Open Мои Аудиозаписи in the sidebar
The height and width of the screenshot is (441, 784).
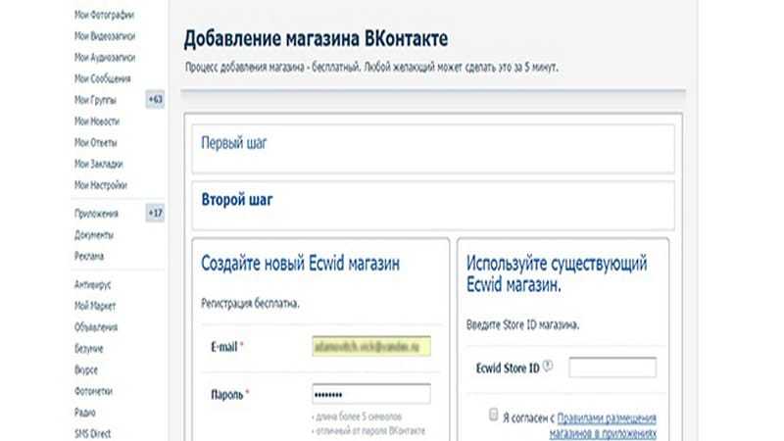pyautogui.click(x=105, y=58)
